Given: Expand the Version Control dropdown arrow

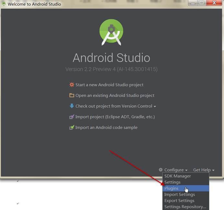Looking at the screenshot, I should click(x=155, y=106).
